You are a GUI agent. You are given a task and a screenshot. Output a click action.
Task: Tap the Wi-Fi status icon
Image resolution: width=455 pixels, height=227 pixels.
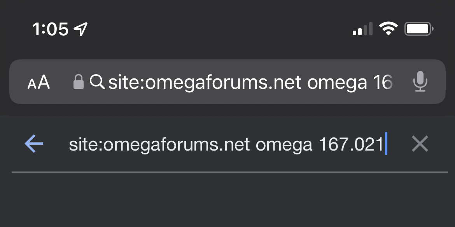[x=388, y=29]
